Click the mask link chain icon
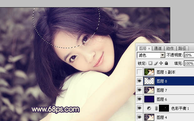Screen dimensions: 194x121 [156, 108]
